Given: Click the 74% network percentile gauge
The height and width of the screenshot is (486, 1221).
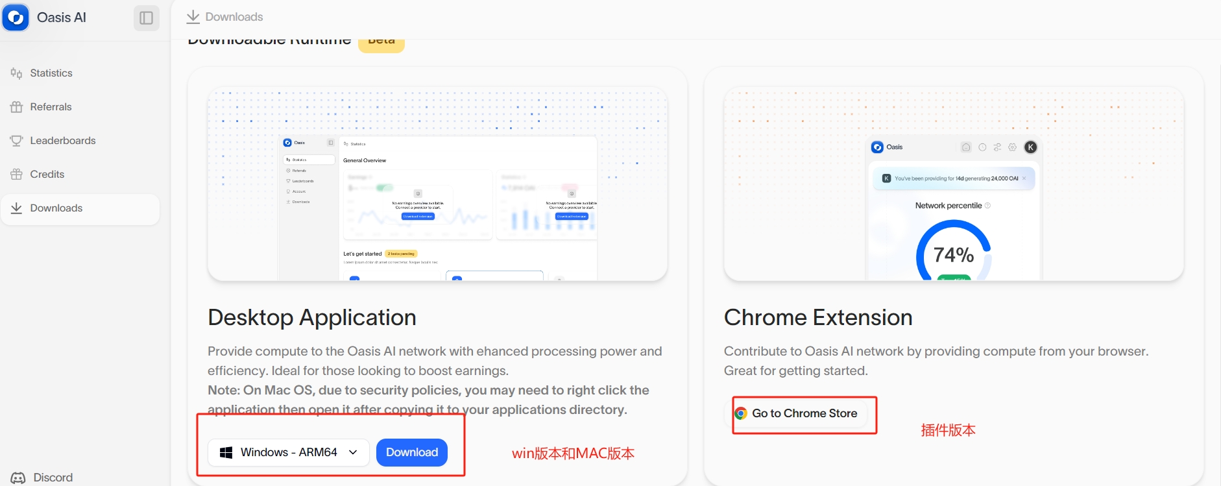Looking at the screenshot, I should (x=954, y=252).
